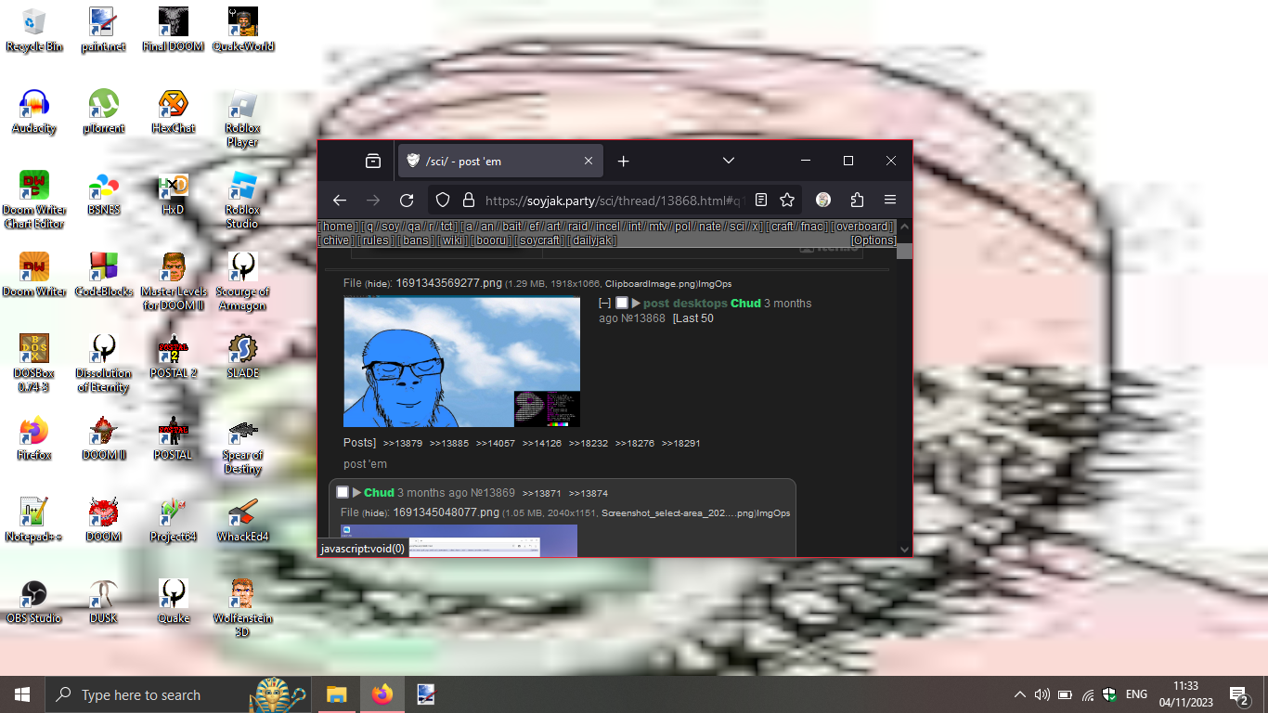Expand post №13869's menu triangle

click(356, 492)
